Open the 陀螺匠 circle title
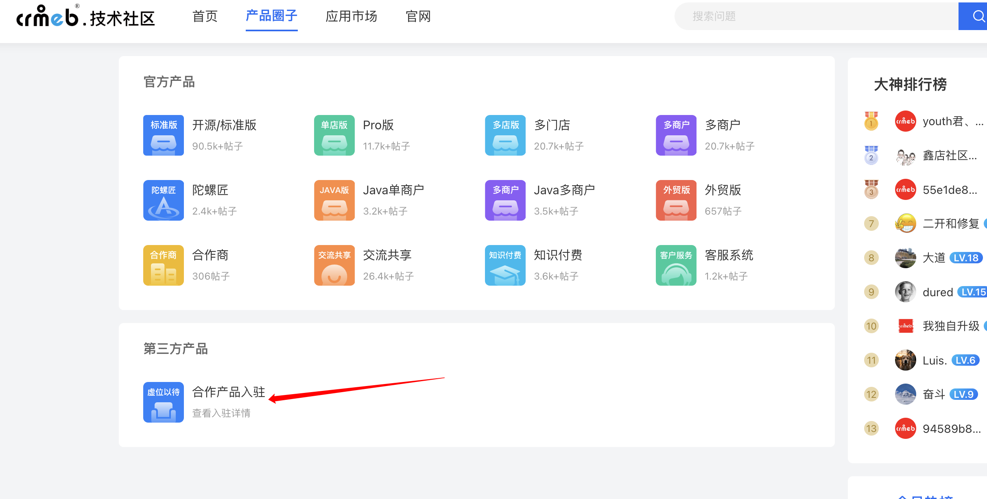987x499 pixels. [210, 190]
